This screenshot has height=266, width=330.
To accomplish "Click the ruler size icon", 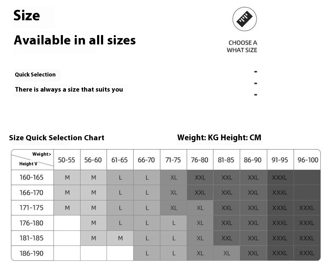I will coord(244,19).
